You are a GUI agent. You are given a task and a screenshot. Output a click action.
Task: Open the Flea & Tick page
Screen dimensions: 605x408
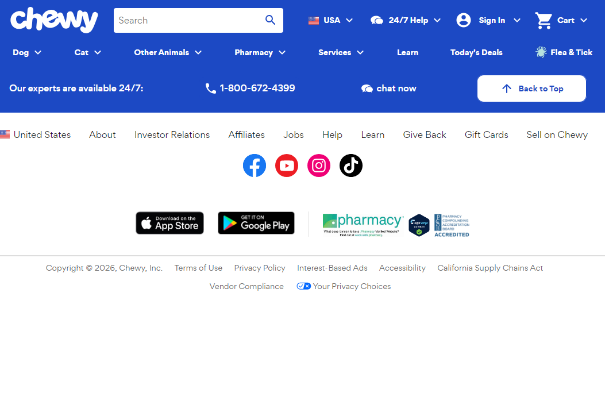(564, 52)
